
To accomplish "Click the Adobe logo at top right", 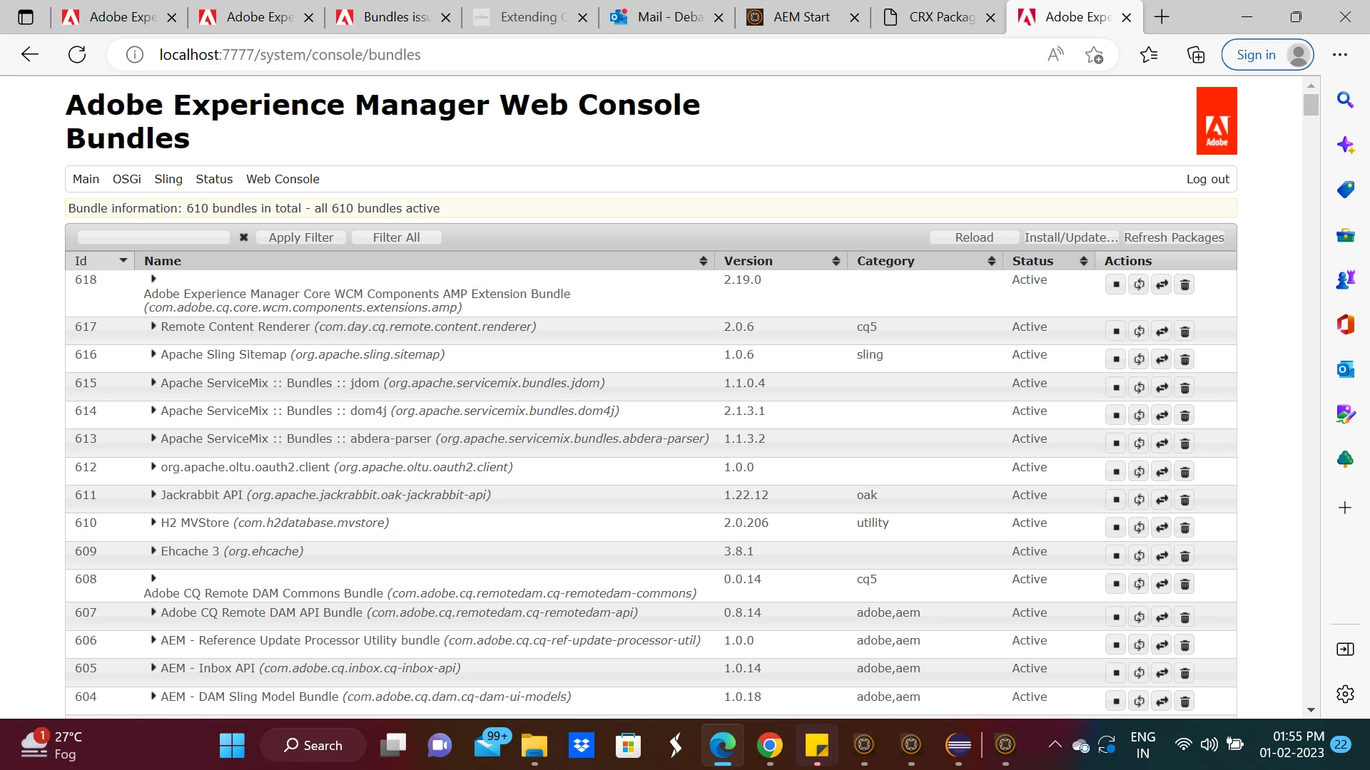I will click(x=1216, y=121).
